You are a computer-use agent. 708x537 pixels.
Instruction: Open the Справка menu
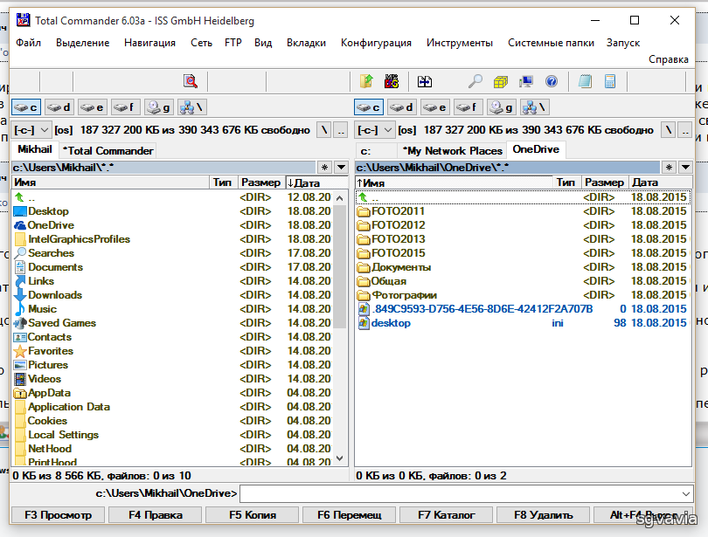click(669, 59)
